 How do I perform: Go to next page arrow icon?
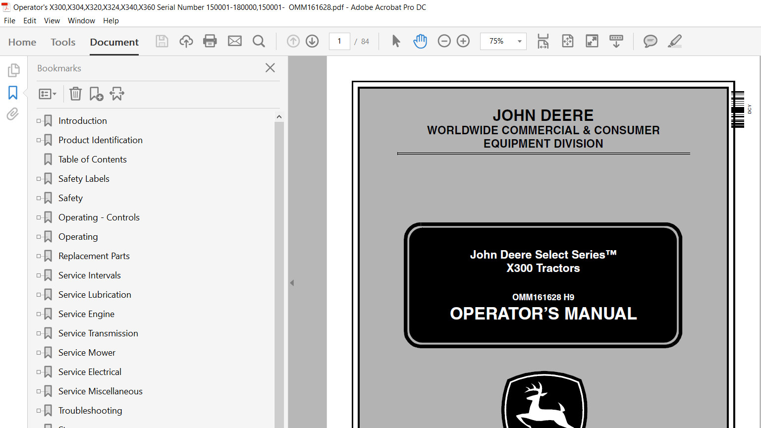click(312, 41)
